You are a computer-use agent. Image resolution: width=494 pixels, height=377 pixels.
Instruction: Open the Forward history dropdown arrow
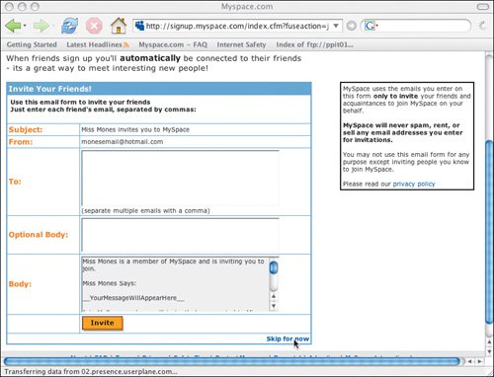pyautogui.click(x=52, y=26)
